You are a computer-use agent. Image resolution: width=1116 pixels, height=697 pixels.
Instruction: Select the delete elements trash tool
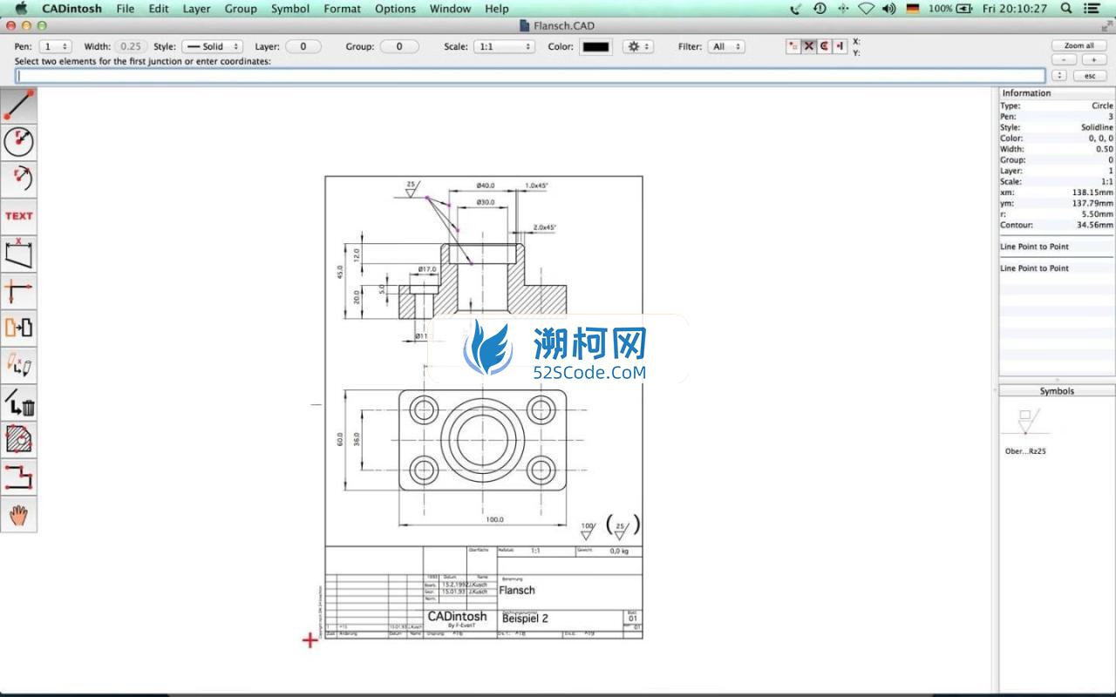tap(18, 402)
